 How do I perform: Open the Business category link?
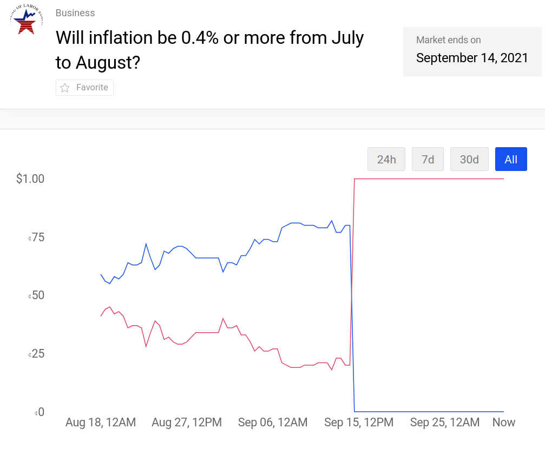click(75, 13)
